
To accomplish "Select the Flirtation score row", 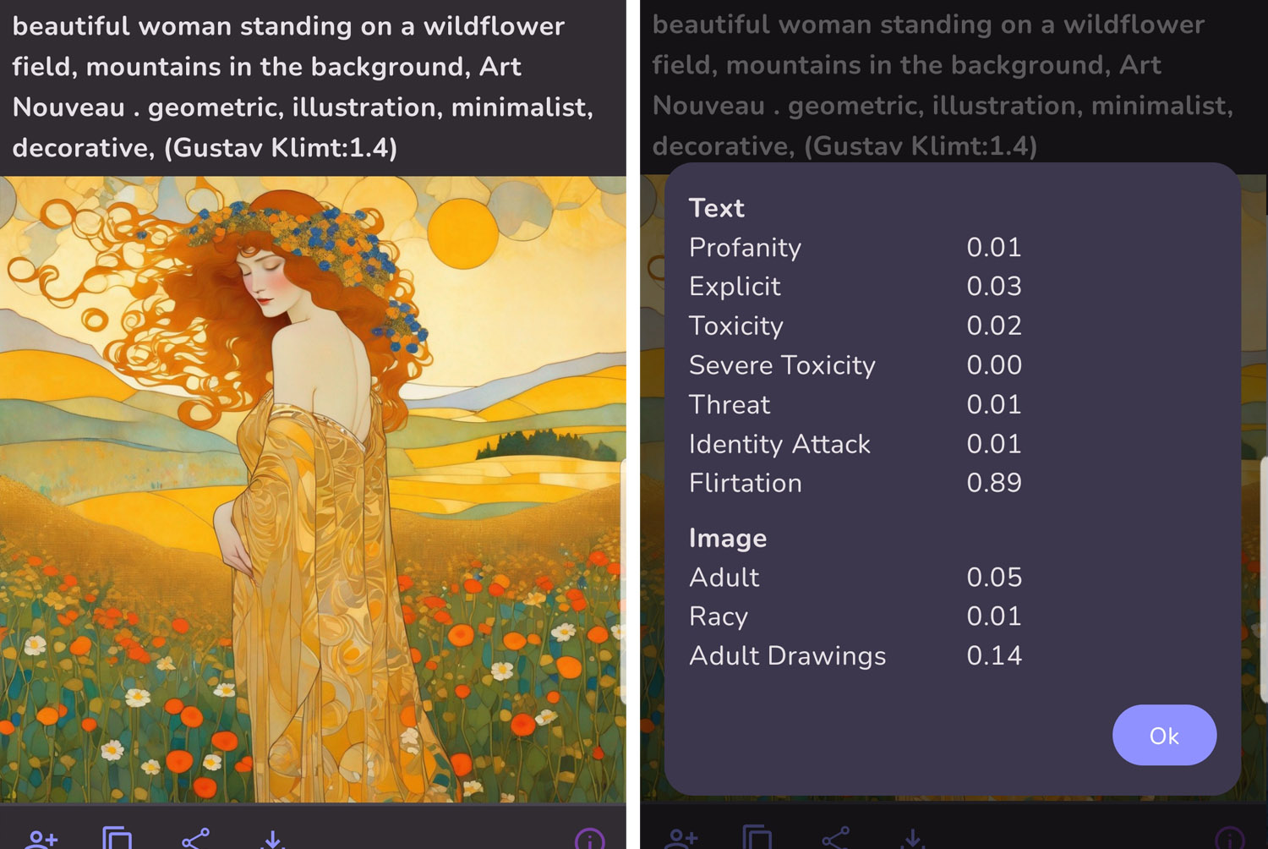I will pos(855,483).
